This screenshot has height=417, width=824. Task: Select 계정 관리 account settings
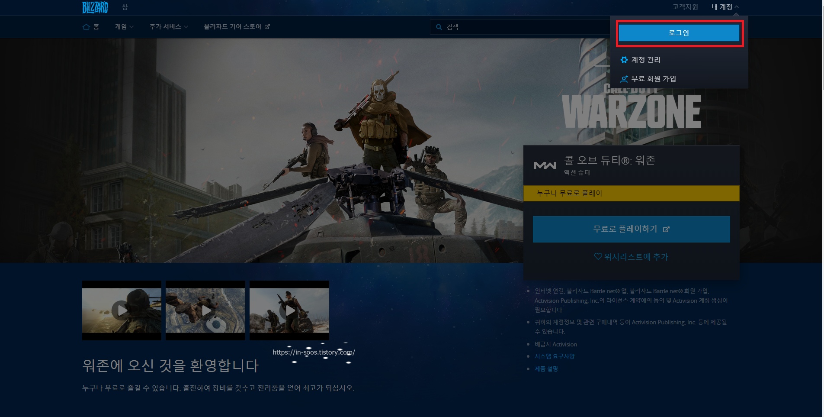pos(679,60)
